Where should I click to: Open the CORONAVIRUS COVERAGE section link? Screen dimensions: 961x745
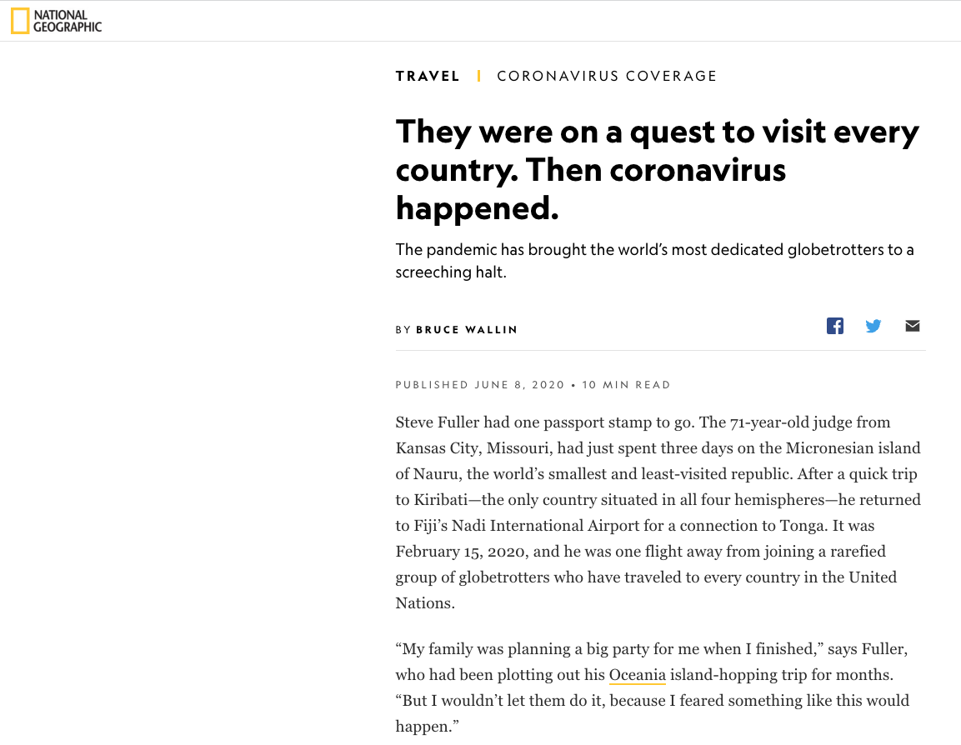tap(607, 76)
